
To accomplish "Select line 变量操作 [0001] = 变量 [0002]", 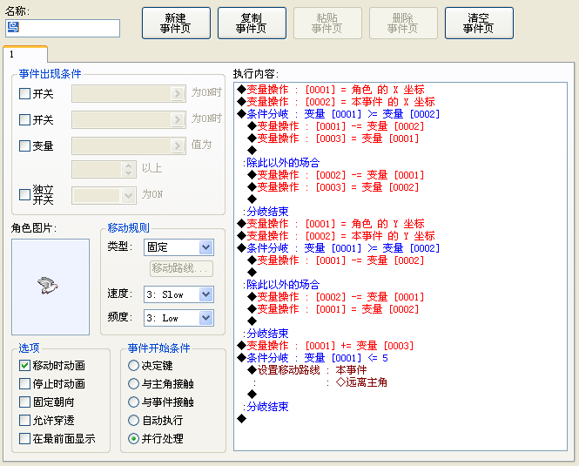I will pos(333,309).
